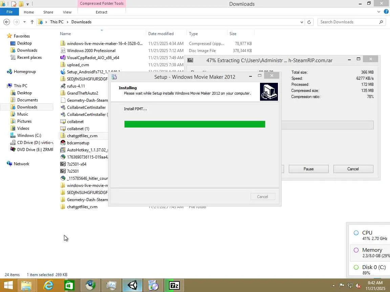390x292 pixels.
Task: Click the network tray icon
Action: pyautogui.click(x=350, y=286)
